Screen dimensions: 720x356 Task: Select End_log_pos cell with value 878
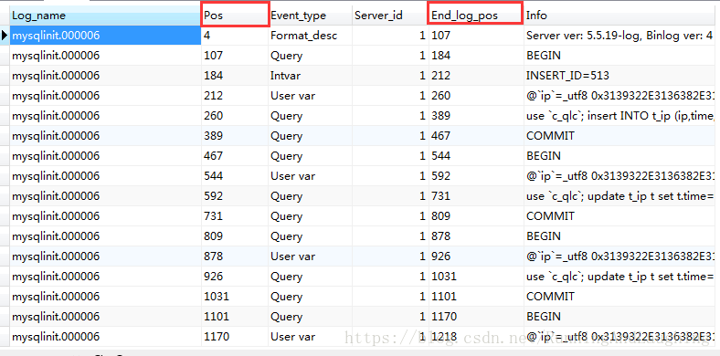(x=476, y=236)
